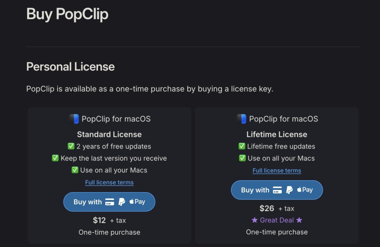The height and width of the screenshot is (247, 380).
Task: Click the Buy PopClip page title
Action: pos(67,14)
